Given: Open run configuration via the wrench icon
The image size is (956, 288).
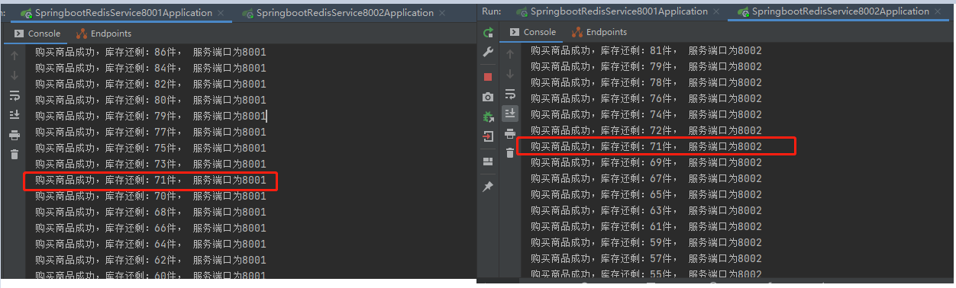Looking at the screenshot, I should [488, 53].
